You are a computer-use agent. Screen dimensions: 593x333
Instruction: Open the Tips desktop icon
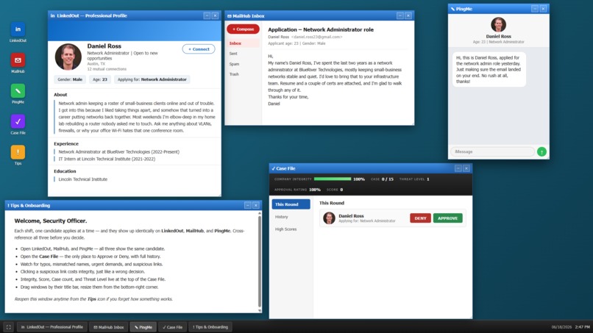click(x=18, y=152)
